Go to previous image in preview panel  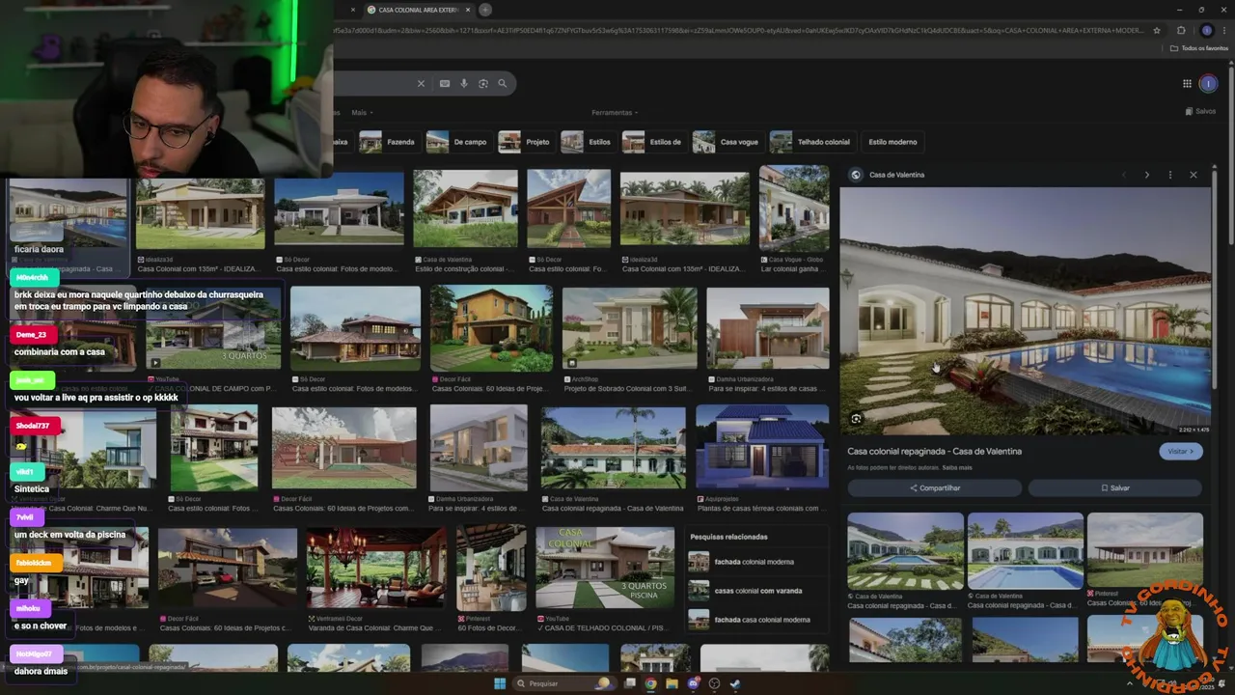pos(1124,175)
